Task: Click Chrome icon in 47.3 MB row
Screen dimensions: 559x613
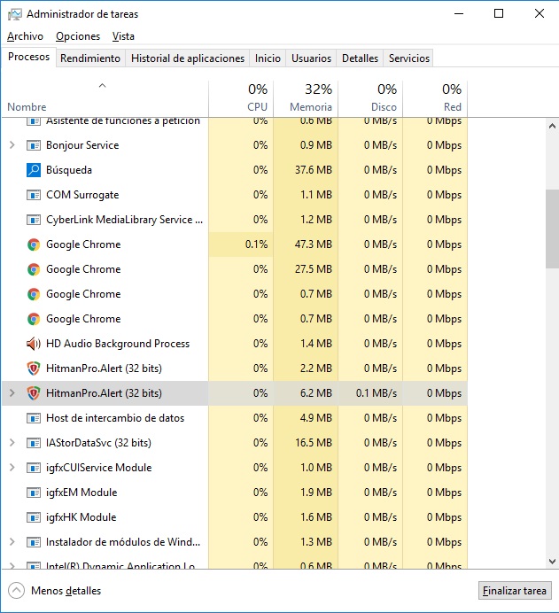Action: (x=34, y=244)
